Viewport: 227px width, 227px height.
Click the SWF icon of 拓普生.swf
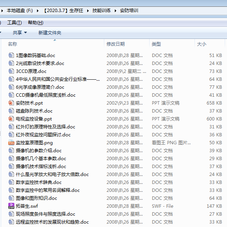pos(11,206)
